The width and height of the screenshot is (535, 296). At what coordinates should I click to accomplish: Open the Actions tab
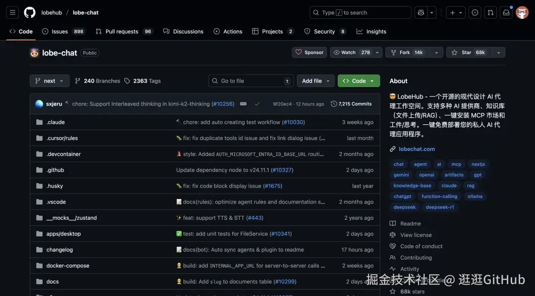(228, 31)
